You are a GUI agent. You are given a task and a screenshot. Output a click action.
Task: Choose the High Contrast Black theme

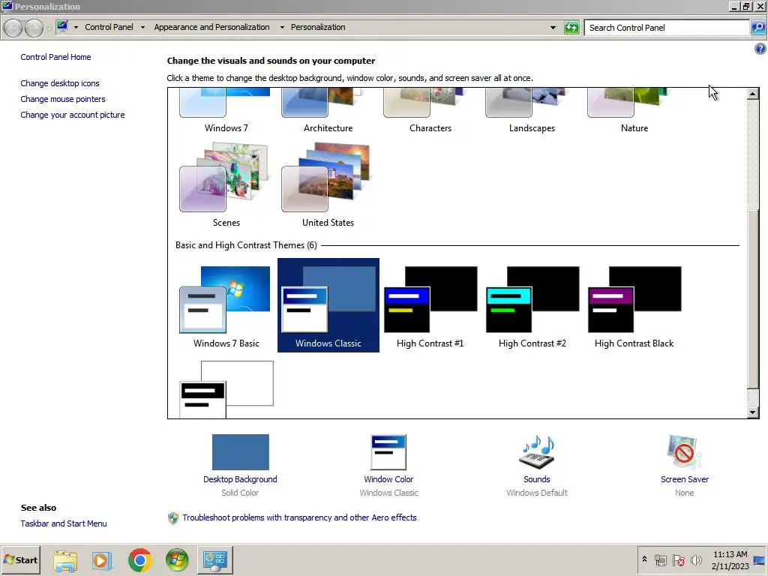(x=634, y=305)
